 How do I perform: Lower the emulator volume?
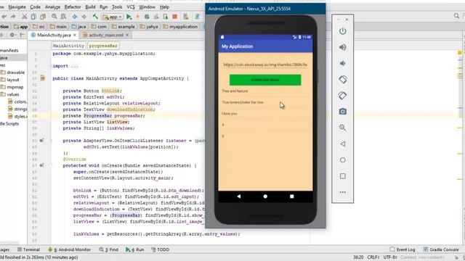tap(342, 63)
